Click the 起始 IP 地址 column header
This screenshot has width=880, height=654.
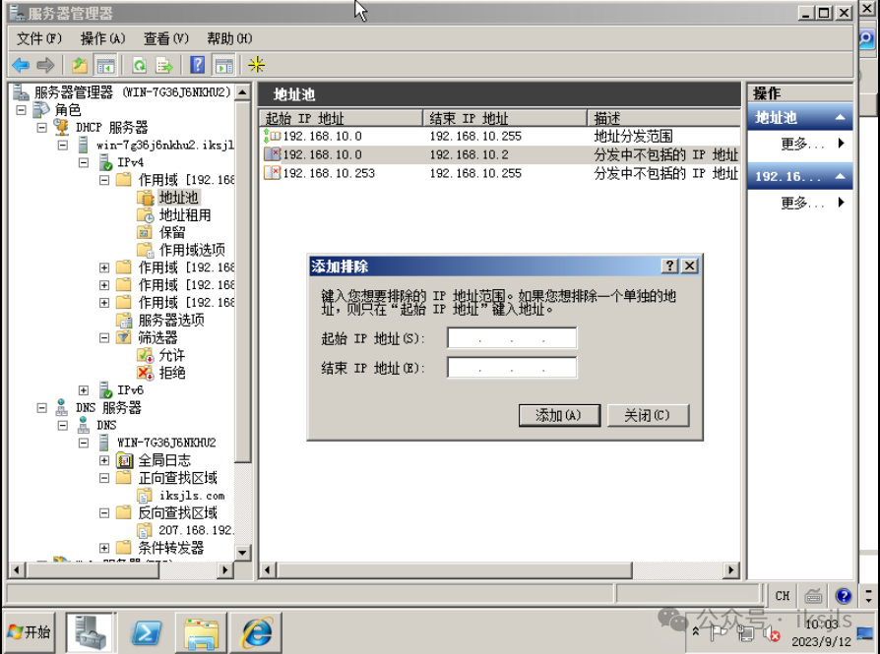click(341, 118)
